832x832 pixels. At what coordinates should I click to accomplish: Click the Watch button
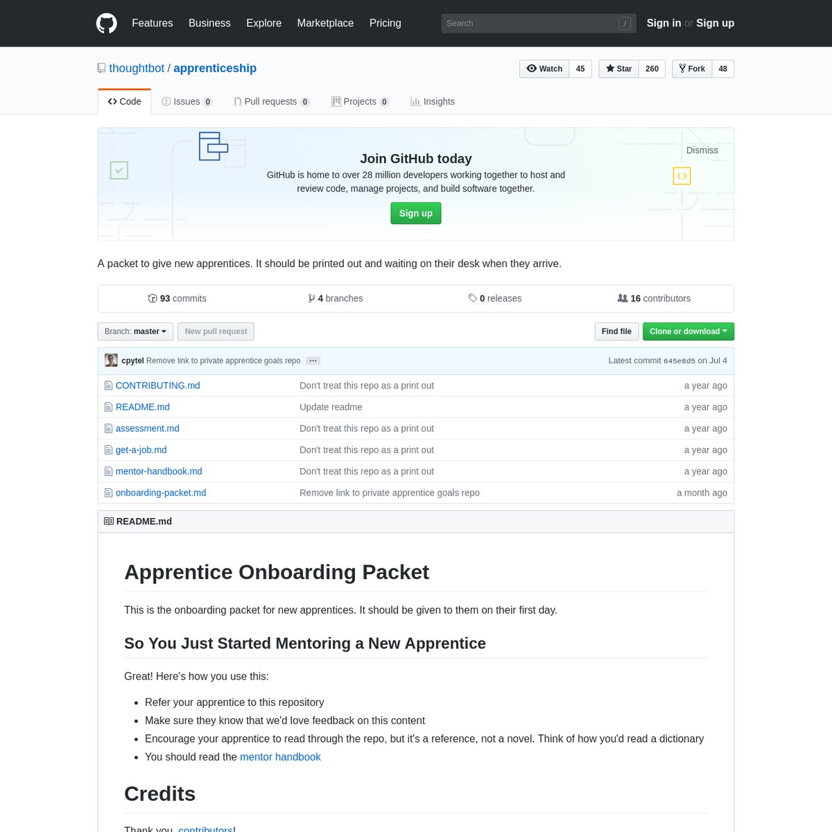click(544, 69)
